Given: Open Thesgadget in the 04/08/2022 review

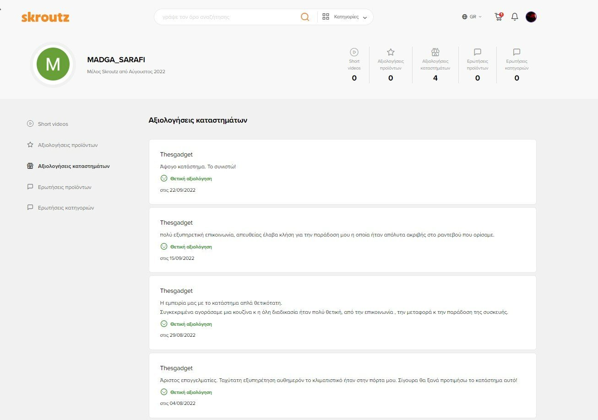Looking at the screenshot, I should [x=176, y=368].
